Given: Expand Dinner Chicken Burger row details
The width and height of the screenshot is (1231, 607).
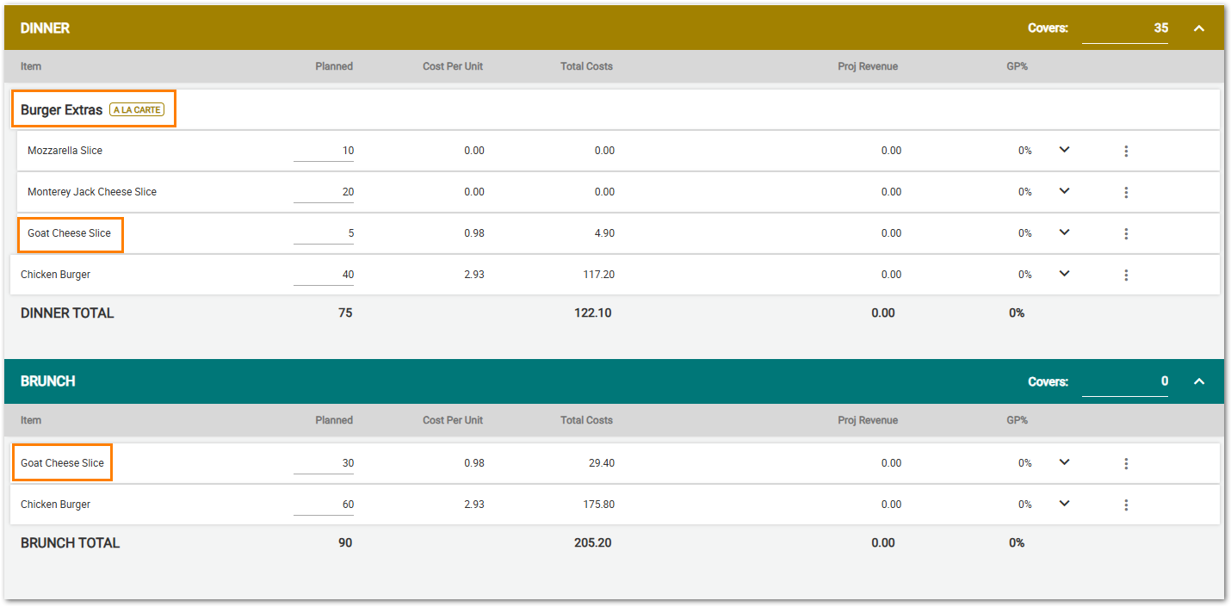Looking at the screenshot, I should pyautogui.click(x=1064, y=274).
